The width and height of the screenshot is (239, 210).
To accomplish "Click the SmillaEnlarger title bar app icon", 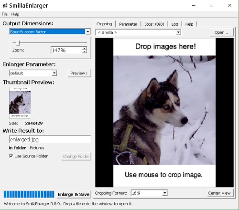I will (x=5, y=6).
